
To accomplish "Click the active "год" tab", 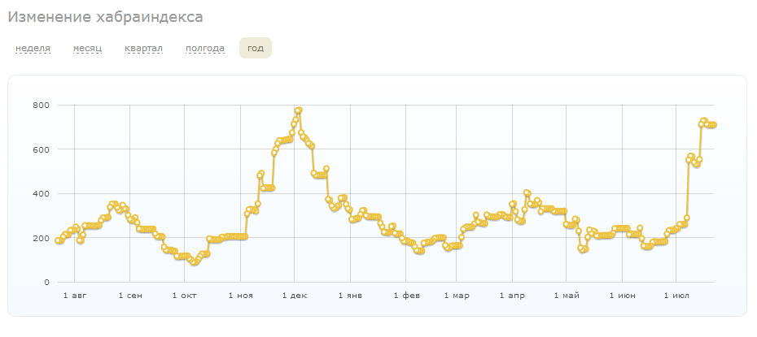I will (256, 49).
